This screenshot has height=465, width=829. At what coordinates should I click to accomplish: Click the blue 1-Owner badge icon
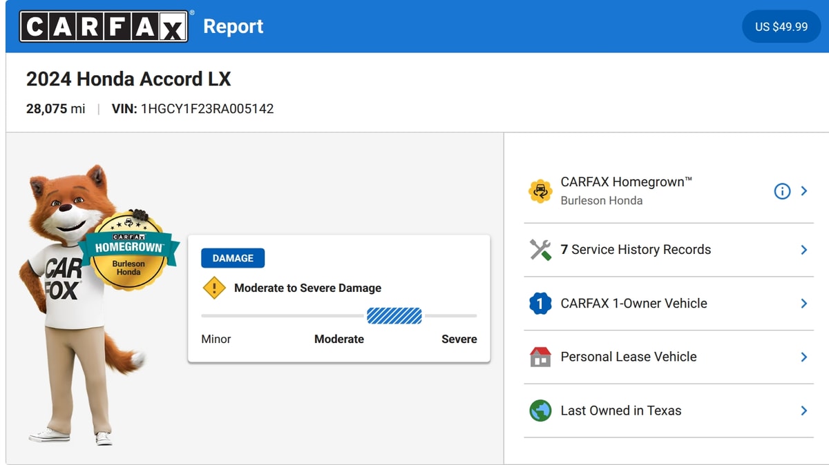[x=540, y=304]
